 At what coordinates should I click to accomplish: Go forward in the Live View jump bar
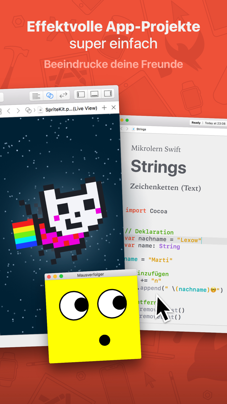coord(18,111)
